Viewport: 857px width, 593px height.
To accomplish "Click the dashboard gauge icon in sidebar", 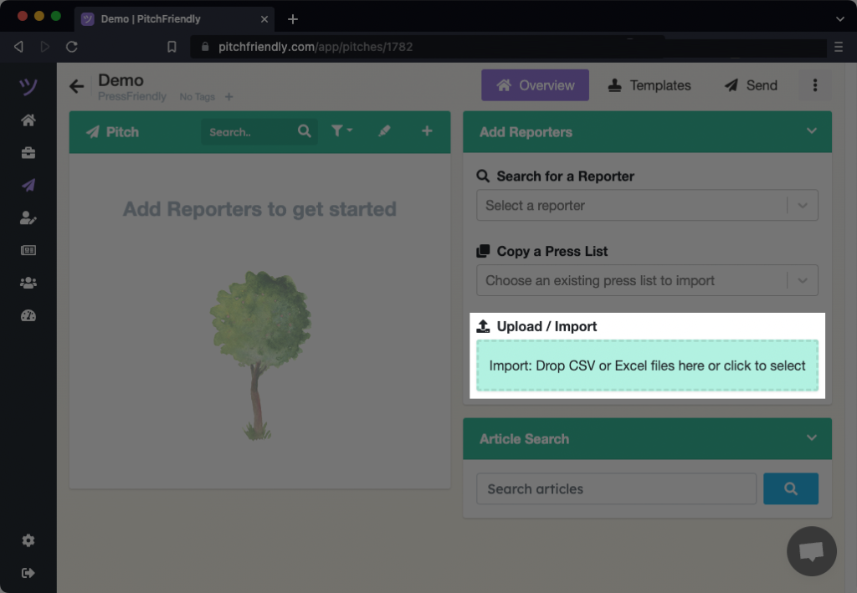I will (x=28, y=315).
